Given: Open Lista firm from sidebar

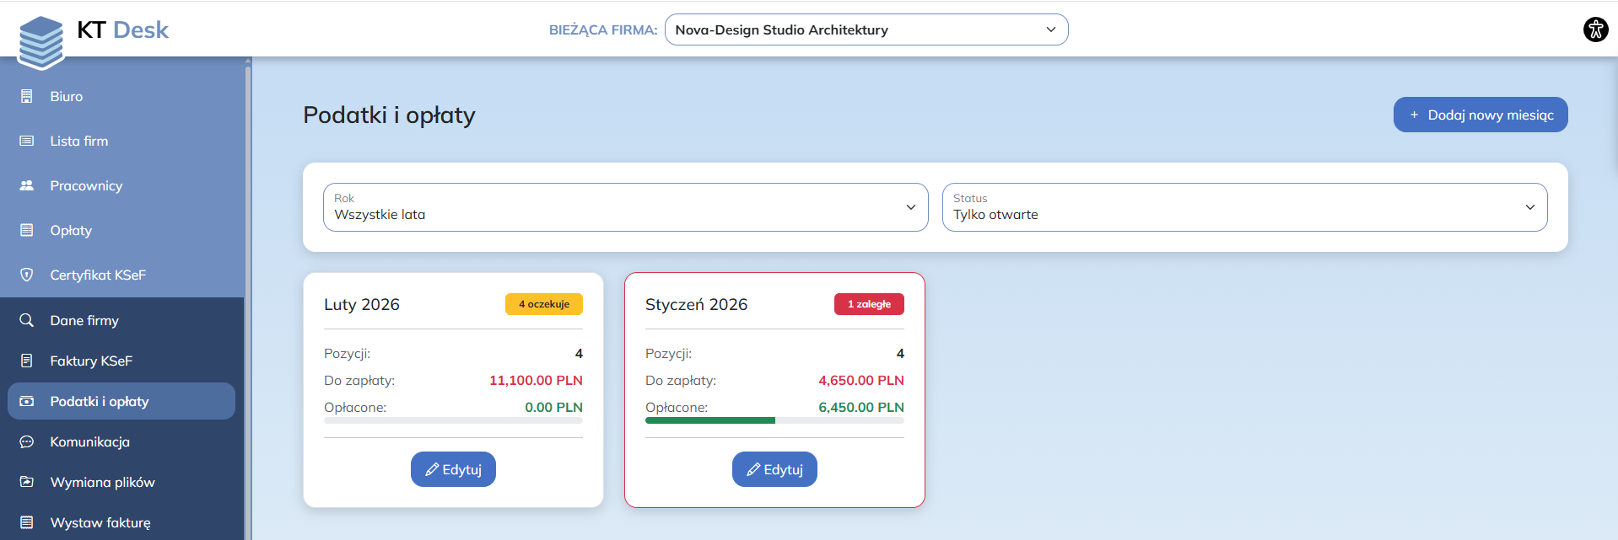Looking at the screenshot, I should [x=78, y=141].
